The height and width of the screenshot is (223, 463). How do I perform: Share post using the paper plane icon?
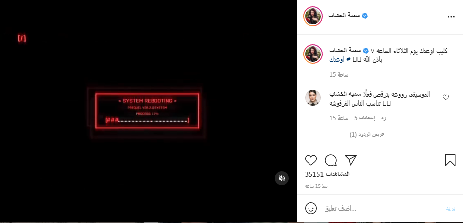pyautogui.click(x=351, y=160)
